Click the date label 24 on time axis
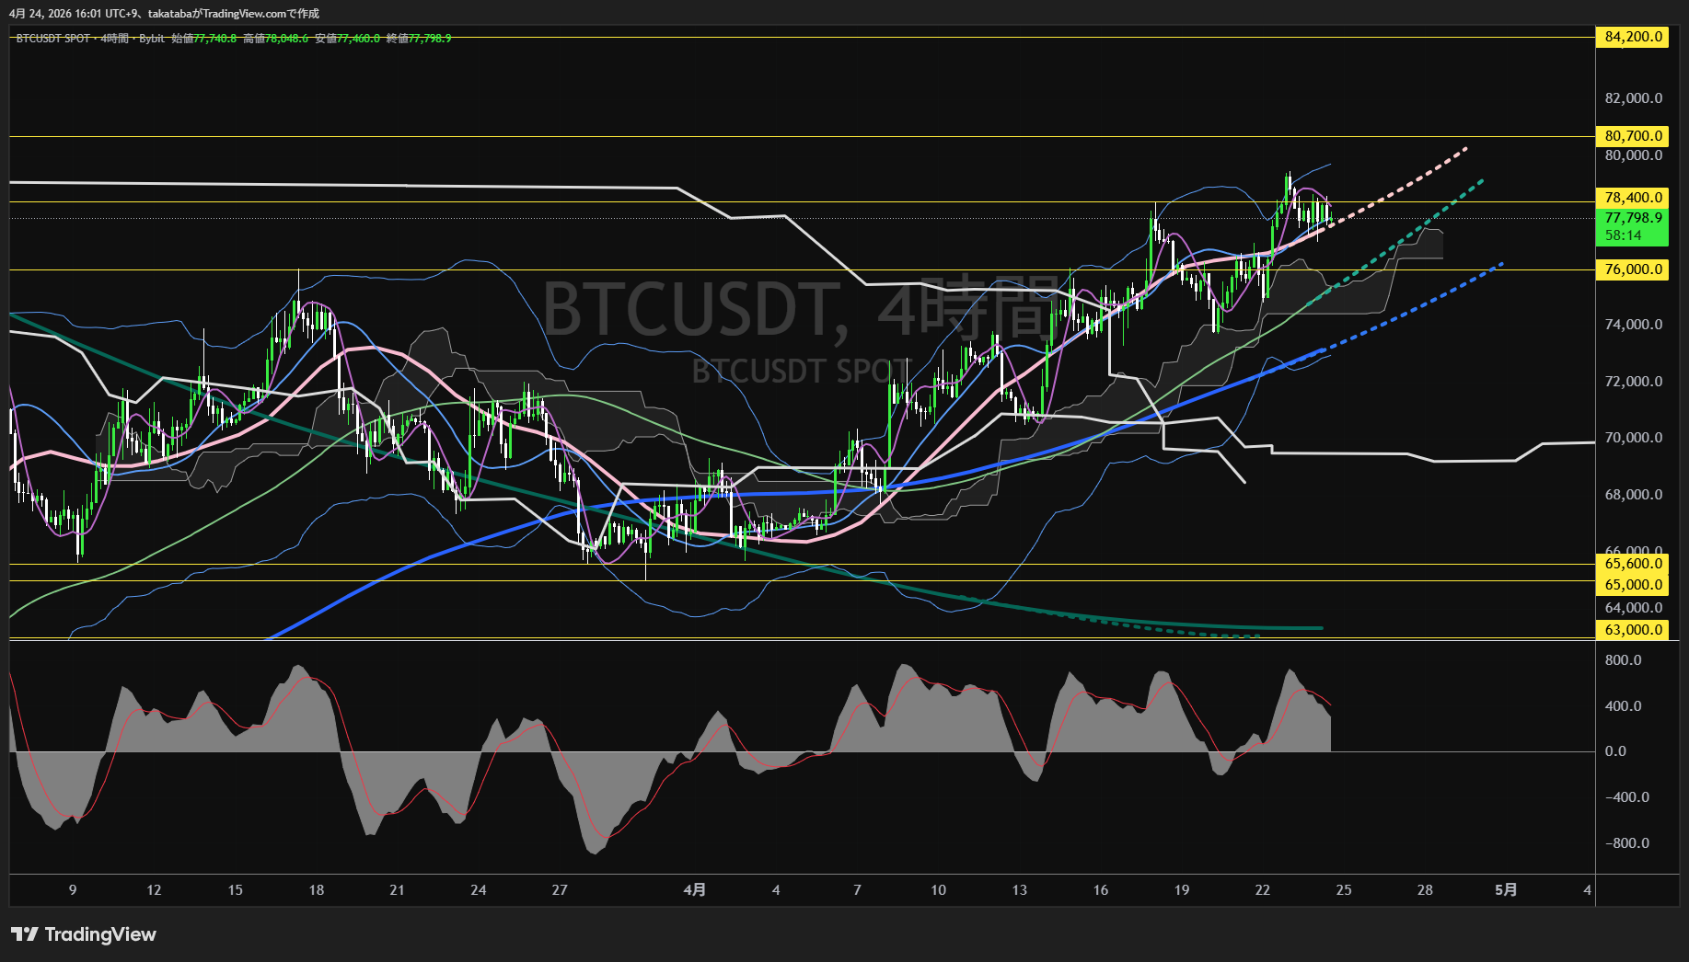 click(478, 890)
